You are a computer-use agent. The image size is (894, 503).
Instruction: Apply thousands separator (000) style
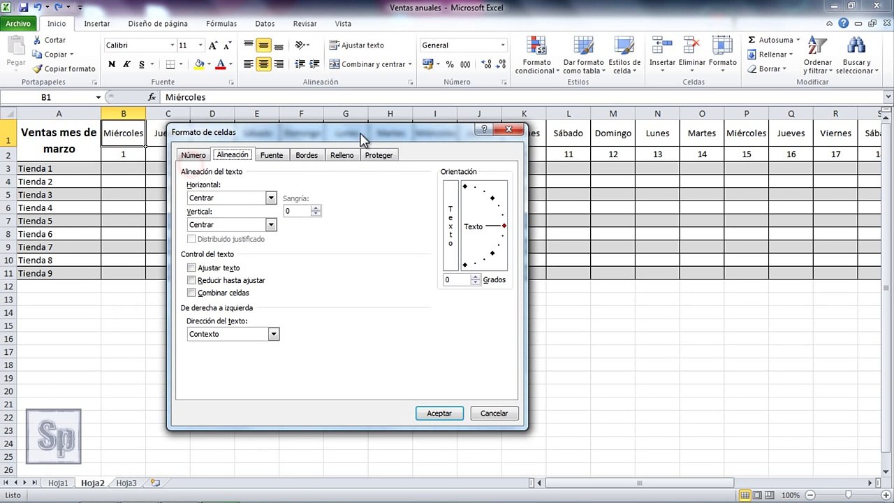pos(464,64)
